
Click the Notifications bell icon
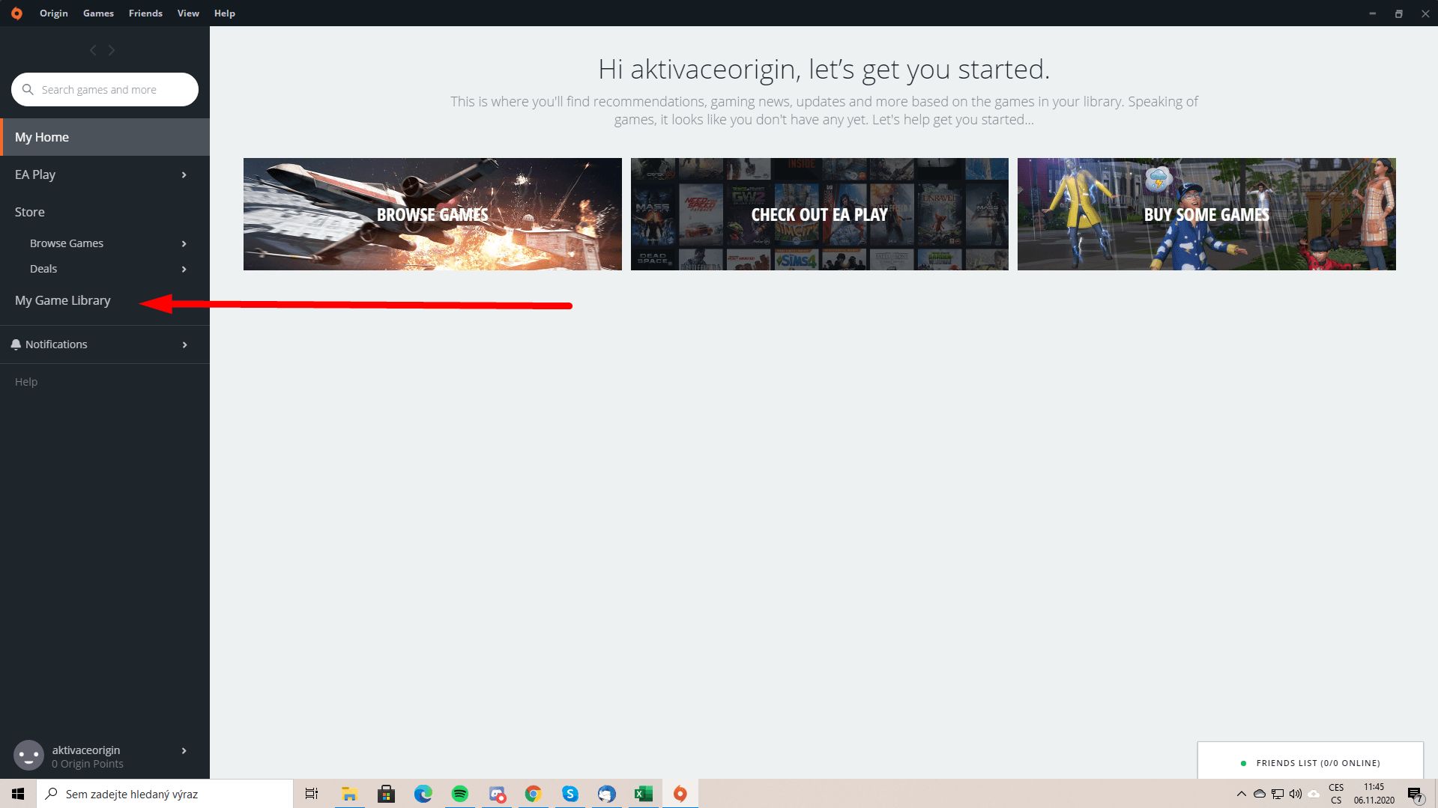pyautogui.click(x=16, y=344)
